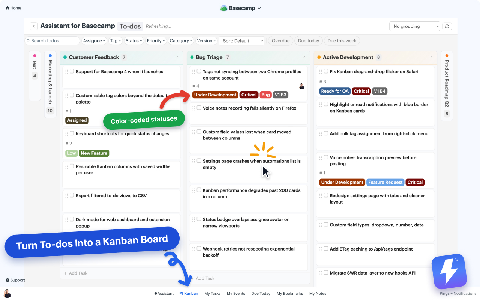The width and height of the screenshot is (480, 300).
Task: Check off Customizable tag colors task
Action: [x=72, y=95]
